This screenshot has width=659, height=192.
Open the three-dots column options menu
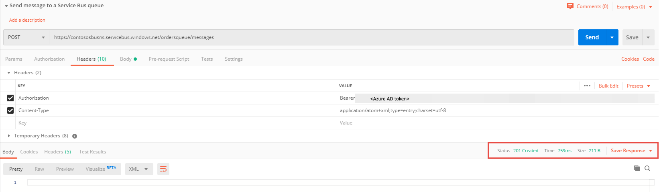(587, 86)
